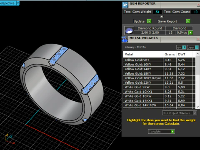Close the Gem Reporter panel
200x150 pixels.
pos(198,5)
